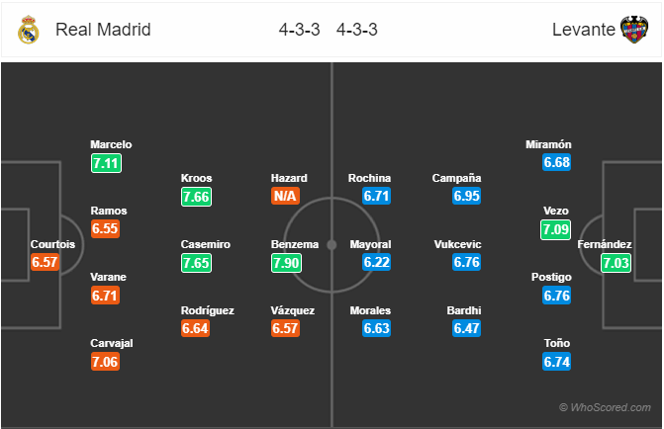Select Vezo's 7.09 rating badge

(555, 229)
